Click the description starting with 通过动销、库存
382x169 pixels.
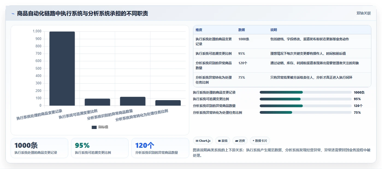[x=315, y=63]
